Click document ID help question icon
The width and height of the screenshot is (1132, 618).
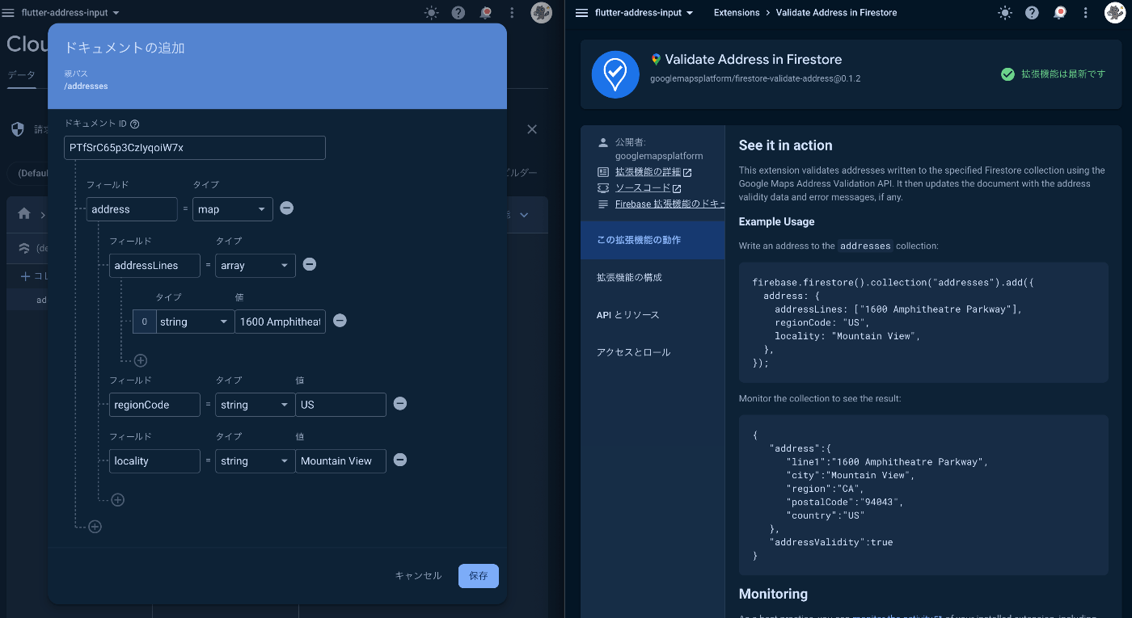[135, 124]
